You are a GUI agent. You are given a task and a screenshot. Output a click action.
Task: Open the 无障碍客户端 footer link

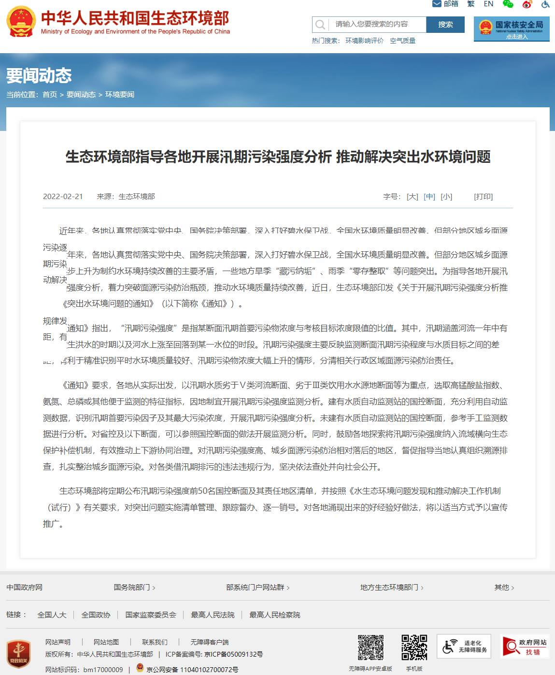coord(210,642)
